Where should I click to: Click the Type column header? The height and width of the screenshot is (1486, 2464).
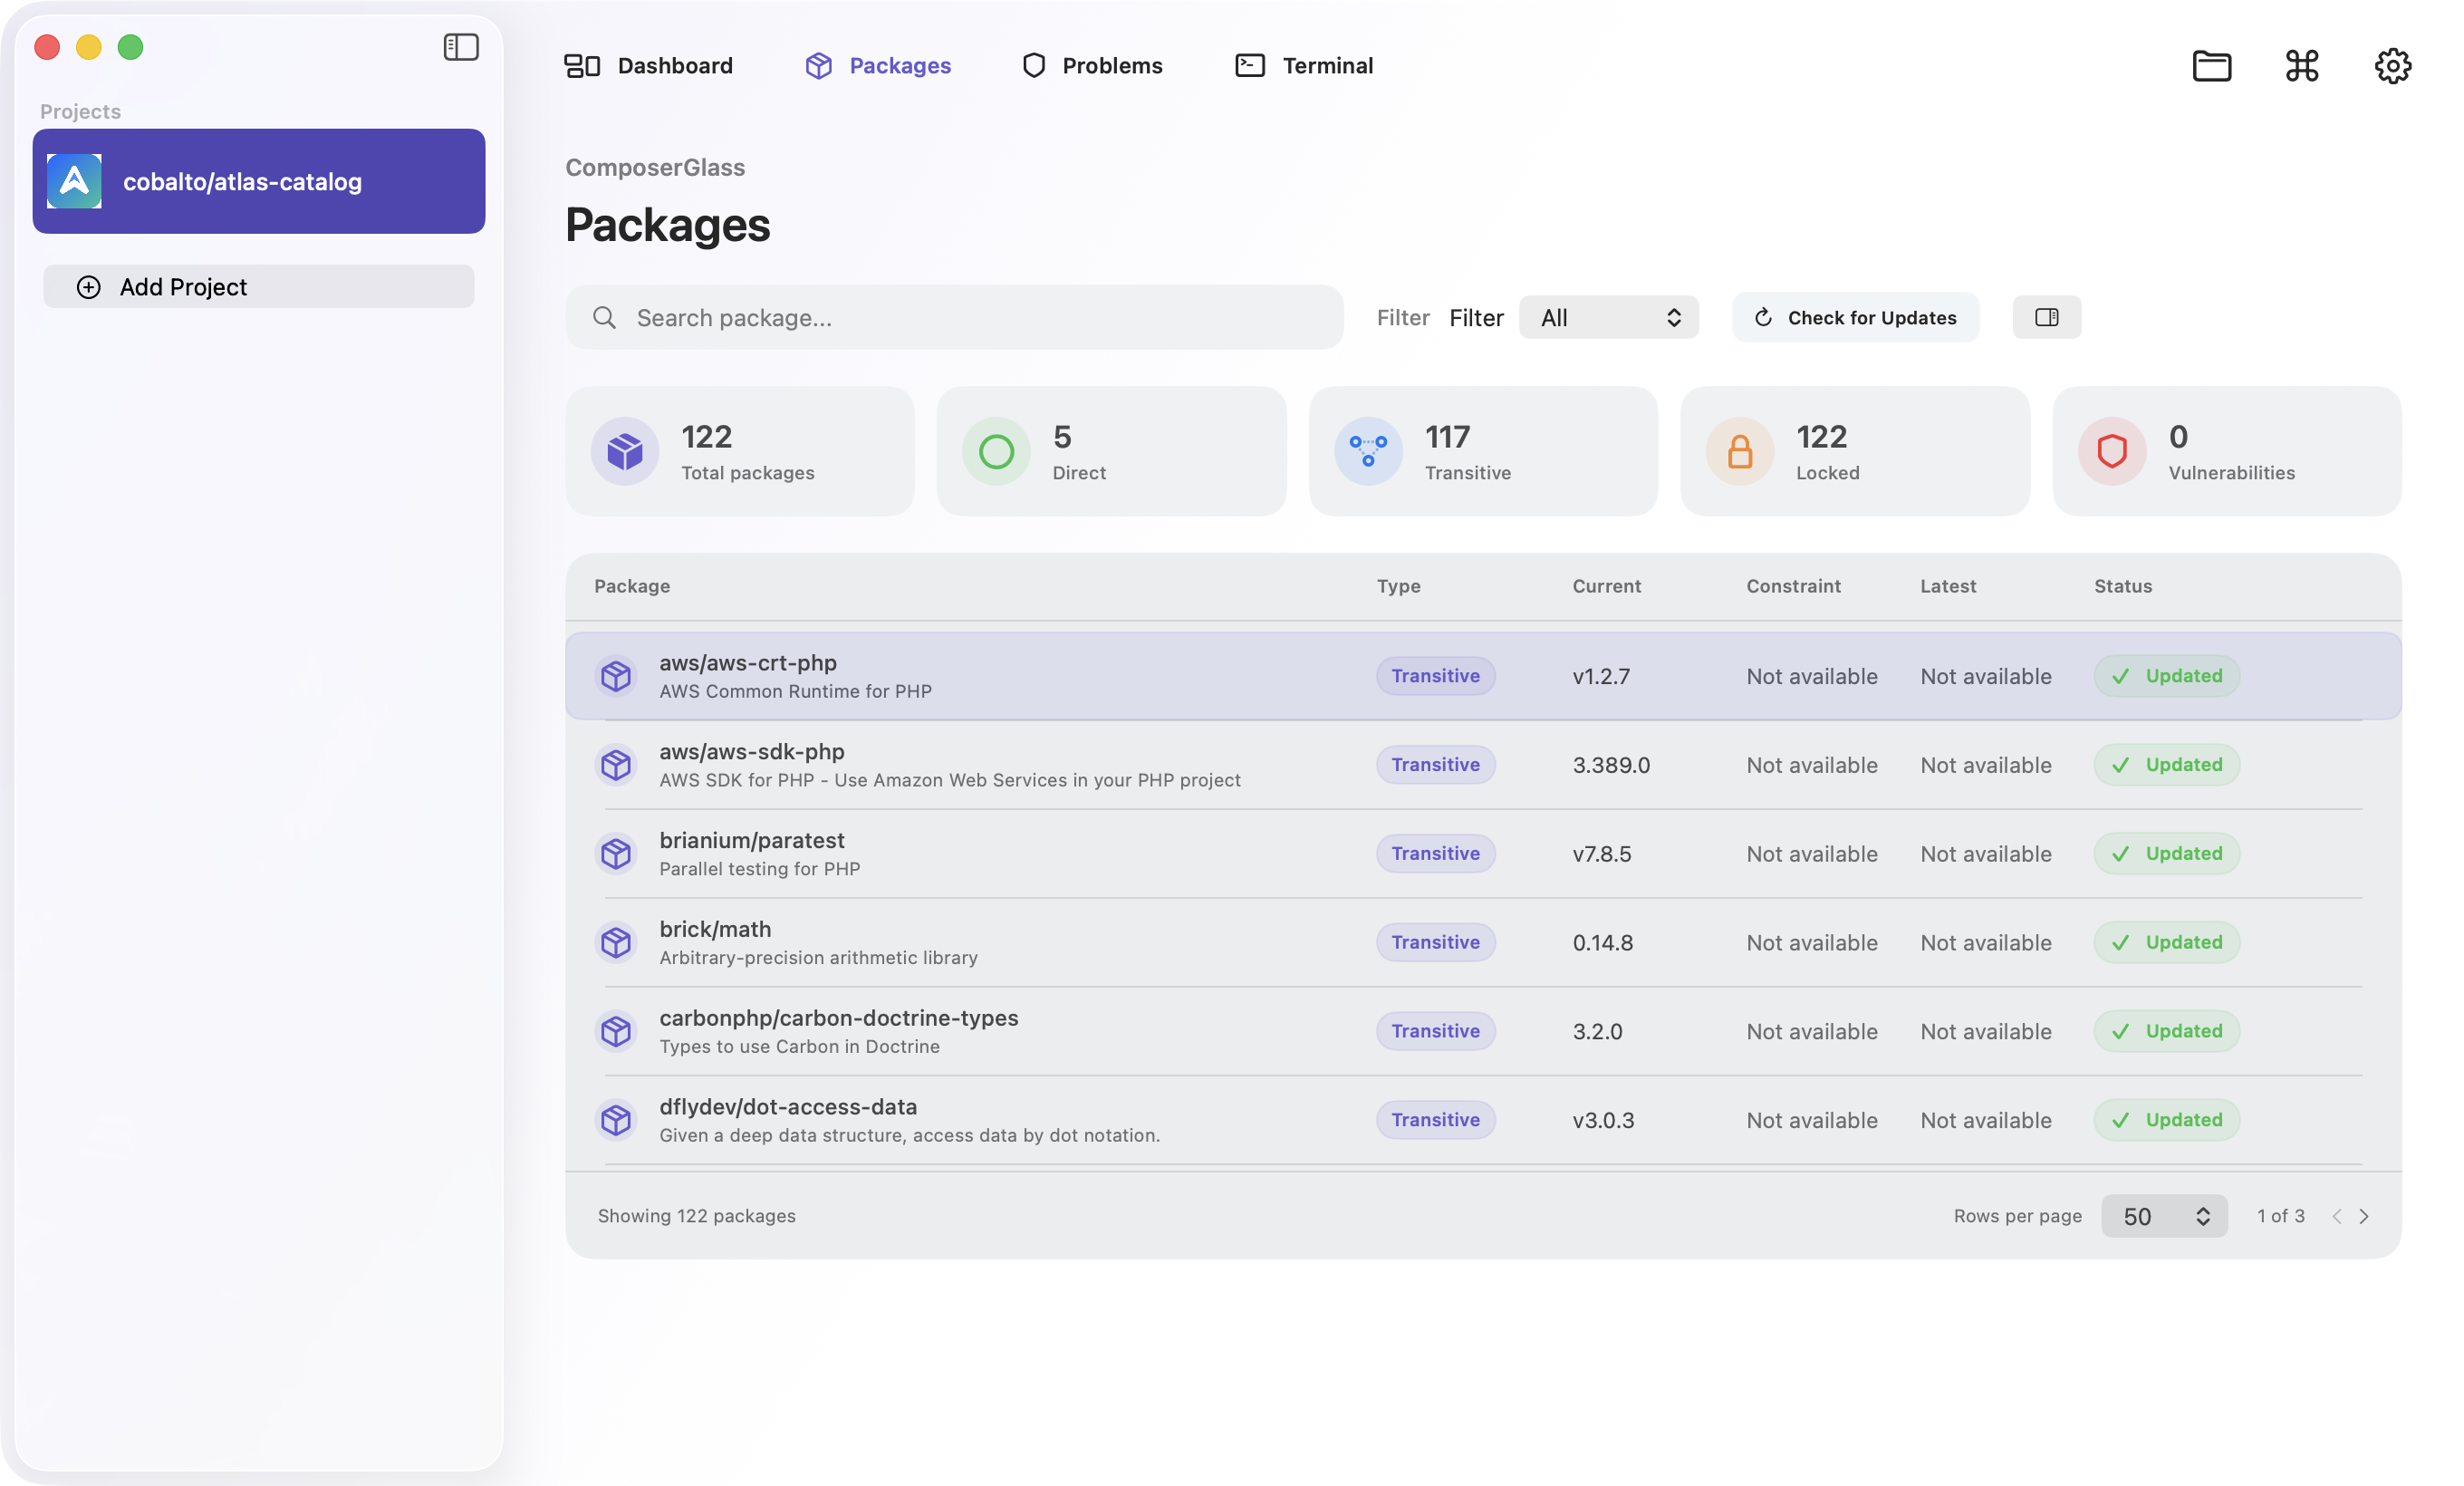(x=1398, y=586)
